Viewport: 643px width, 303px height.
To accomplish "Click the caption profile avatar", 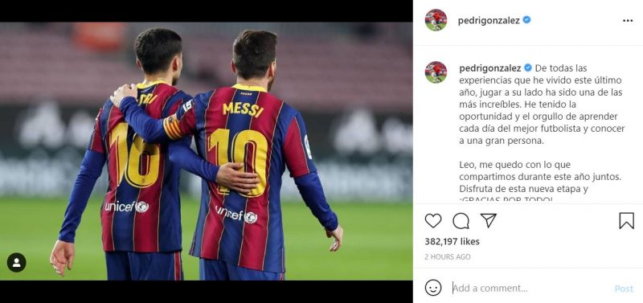I will [x=436, y=72].
